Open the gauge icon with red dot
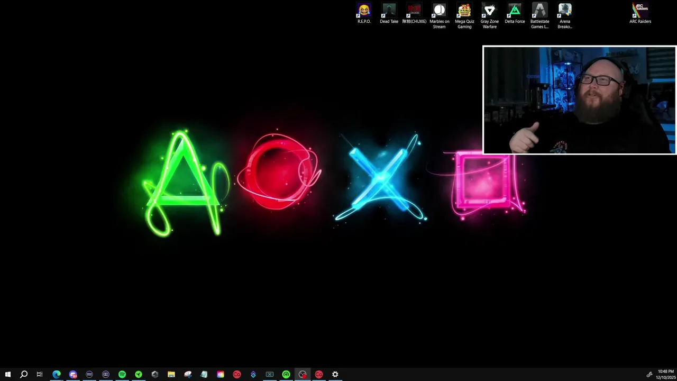The image size is (677, 381). tap(303, 374)
